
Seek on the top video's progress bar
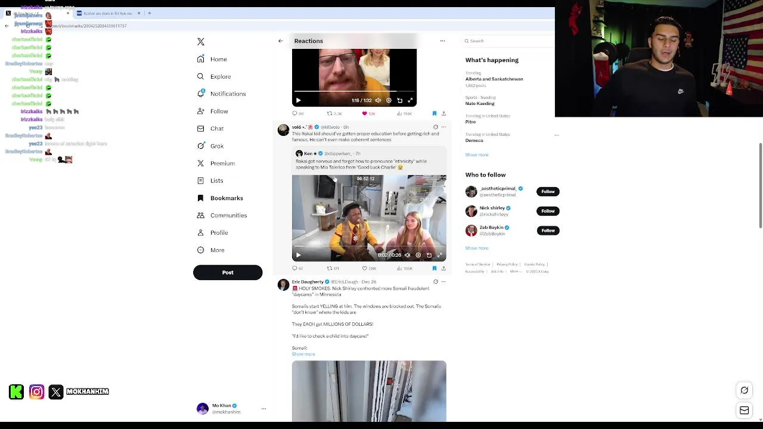(x=354, y=92)
